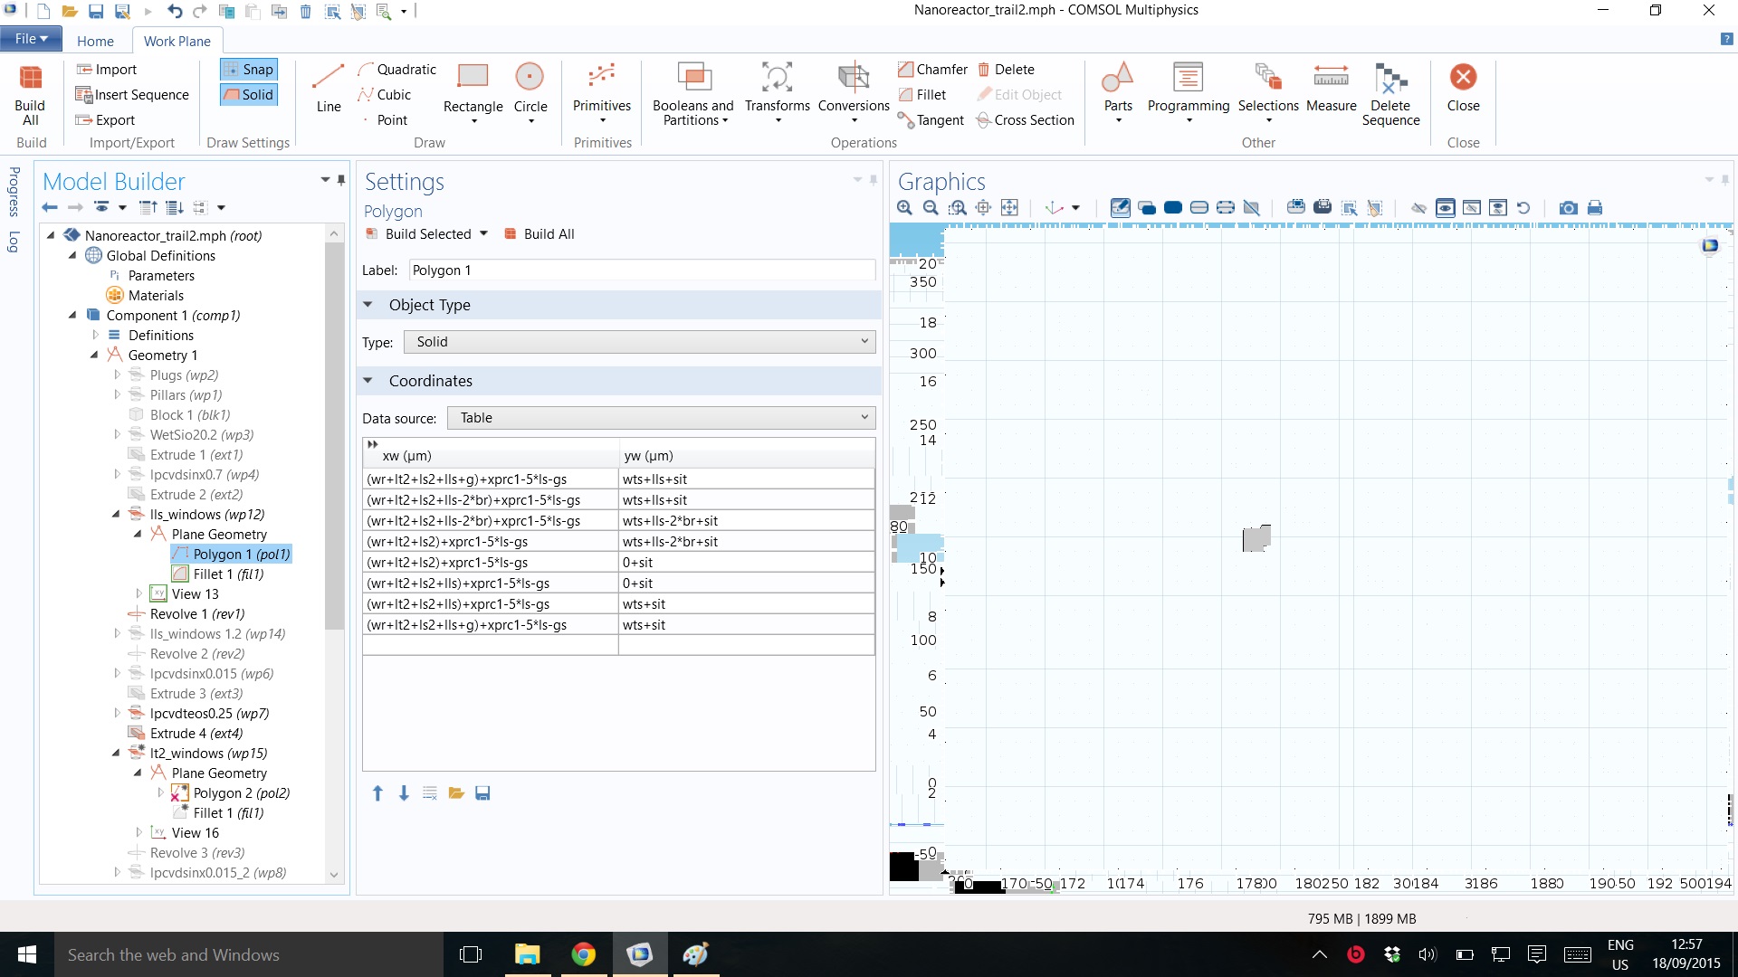Save coordinates table to file icon
1738x977 pixels.
point(482,793)
